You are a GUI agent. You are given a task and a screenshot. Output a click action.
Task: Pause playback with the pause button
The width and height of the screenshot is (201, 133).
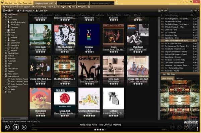click(x=16, y=127)
